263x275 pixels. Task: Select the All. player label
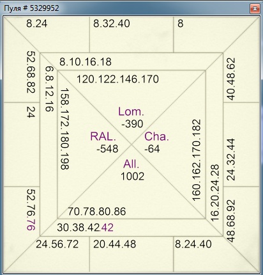(131, 164)
